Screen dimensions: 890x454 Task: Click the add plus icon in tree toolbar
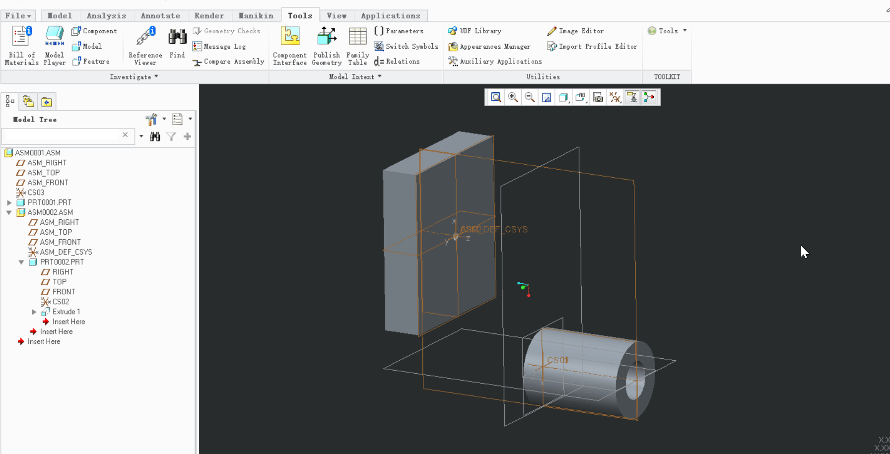click(x=187, y=136)
